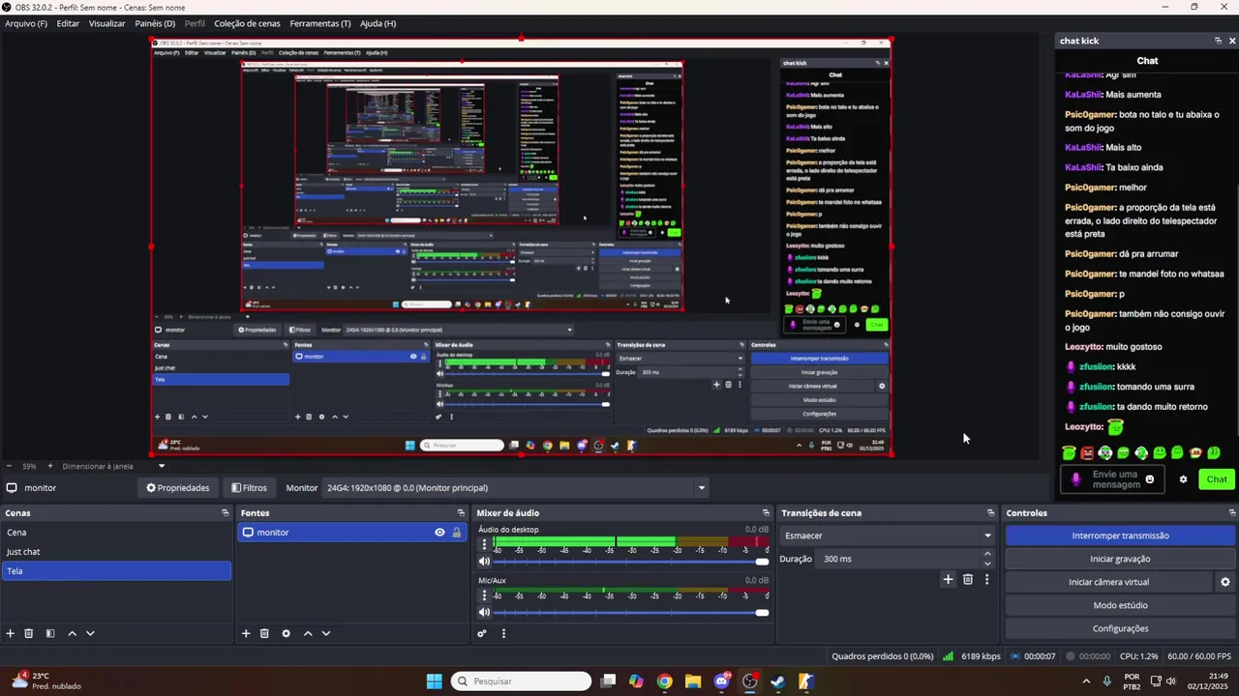Screen dimensions: 1239x696
Task: Mute the Áudio do desktop speaker icon
Action: coord(485,562)
